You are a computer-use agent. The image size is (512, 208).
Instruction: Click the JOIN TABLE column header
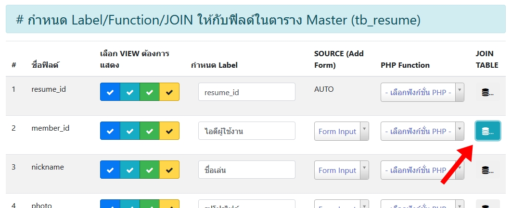click(487, 60)
